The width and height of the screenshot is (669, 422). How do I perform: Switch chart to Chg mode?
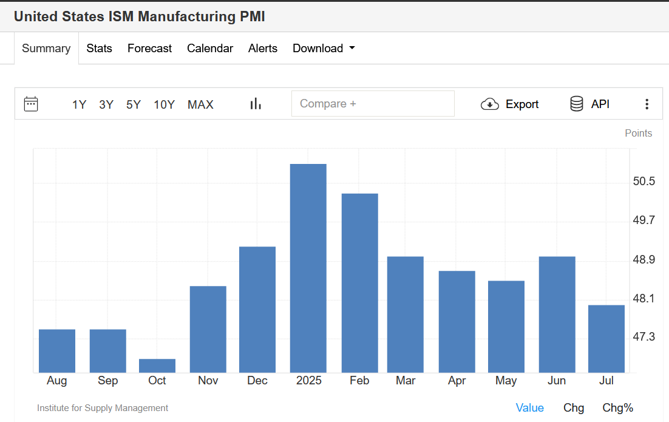(574, 408)
